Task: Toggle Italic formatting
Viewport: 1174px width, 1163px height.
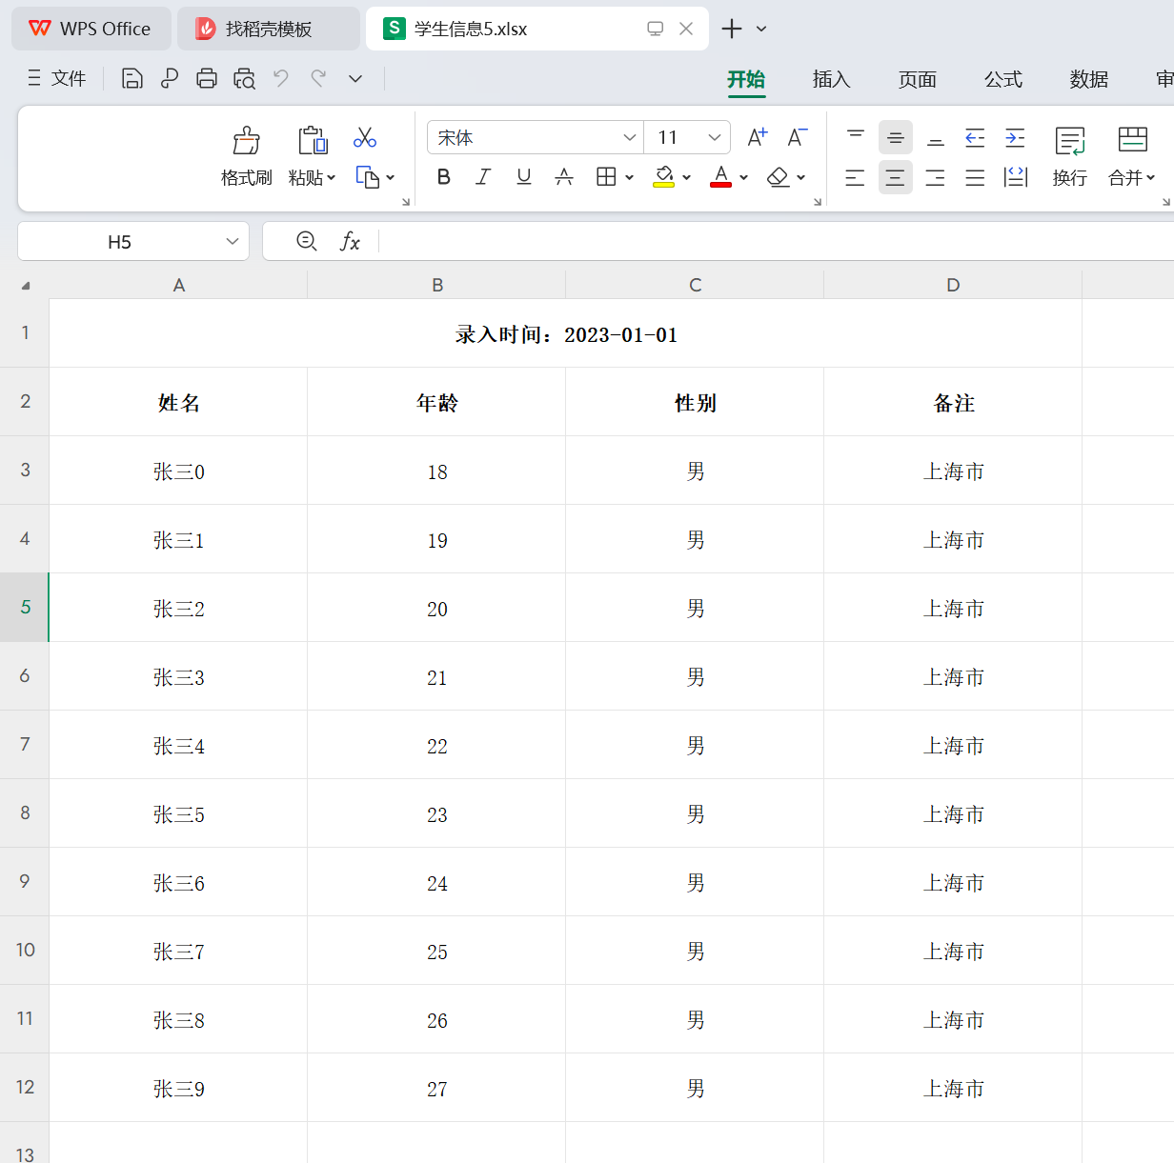Action: pyautogui.click(x=483, y=177)
